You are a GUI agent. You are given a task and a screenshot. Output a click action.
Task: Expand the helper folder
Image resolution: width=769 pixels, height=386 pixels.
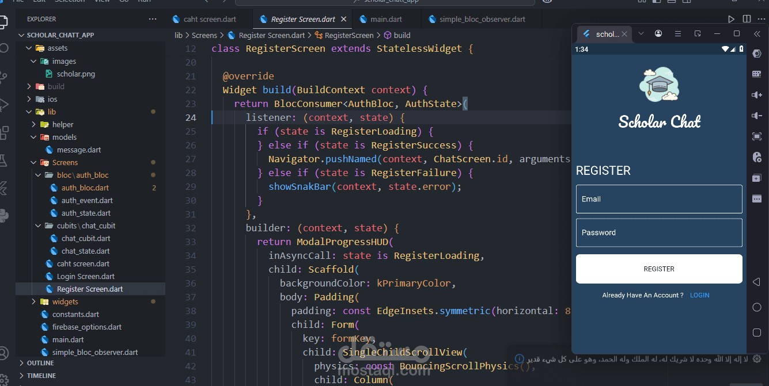[x=63, y=124]
